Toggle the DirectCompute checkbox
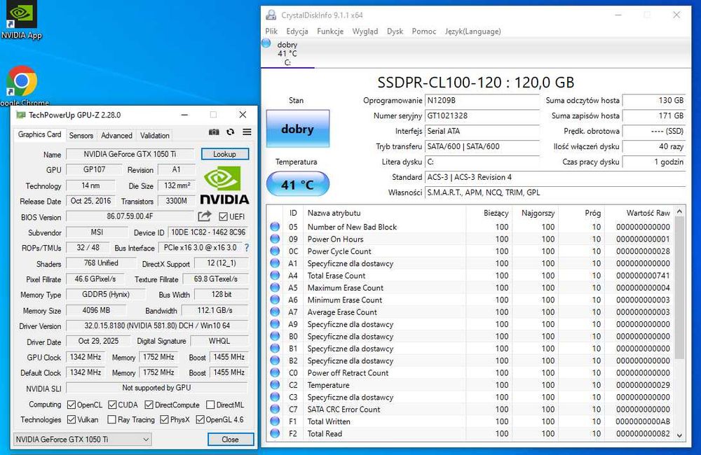Viewport: 701px width, 455px height. pyautogui.click(x=149, y=405)
